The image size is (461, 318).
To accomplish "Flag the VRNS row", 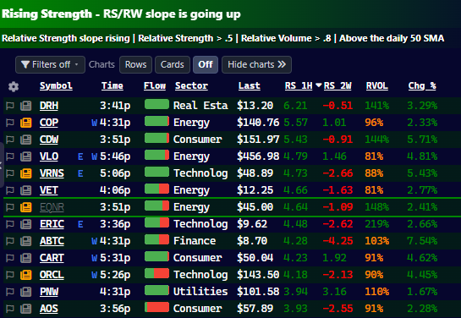I will (10, 173).
